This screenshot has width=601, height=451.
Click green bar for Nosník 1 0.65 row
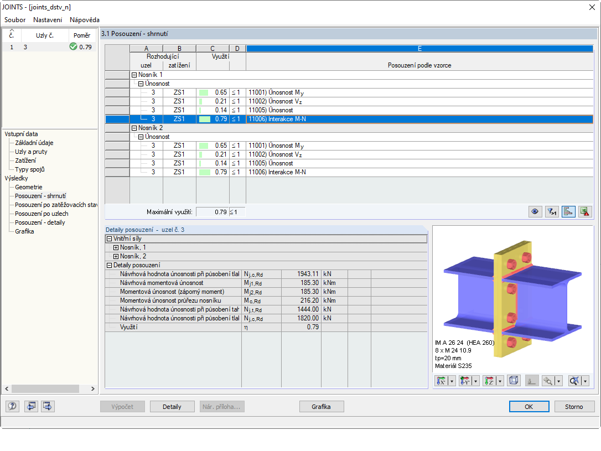coord(204,92)
